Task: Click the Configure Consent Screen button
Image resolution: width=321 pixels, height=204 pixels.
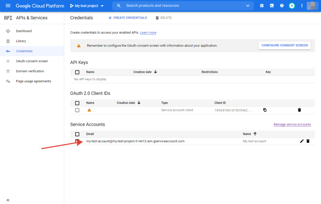Action: click(284, 46)
